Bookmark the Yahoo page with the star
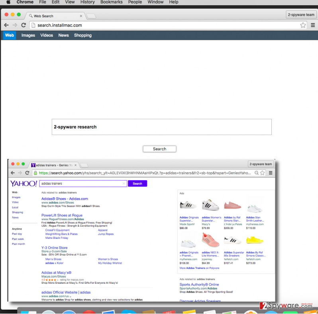Screen dimensions: 318x314 tap(262, 173)
